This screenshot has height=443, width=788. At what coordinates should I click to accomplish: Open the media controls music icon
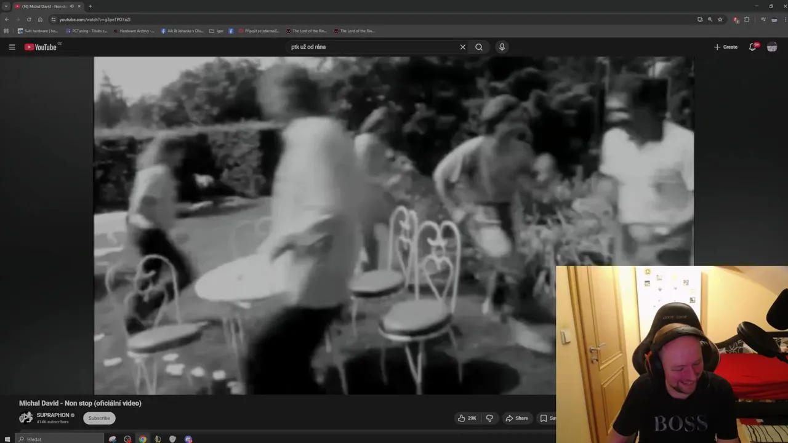coord(763,19)
